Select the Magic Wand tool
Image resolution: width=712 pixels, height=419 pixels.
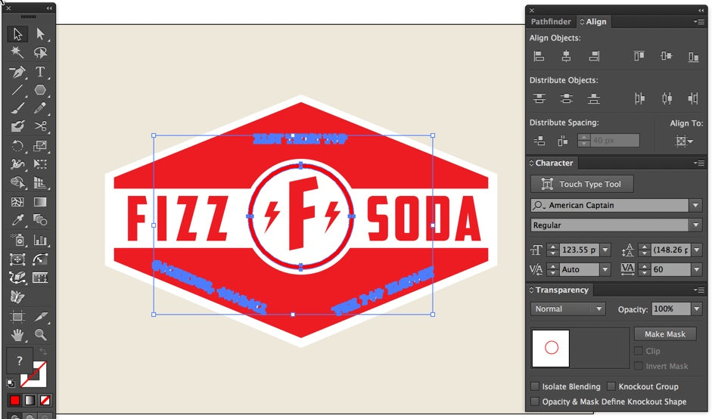point(17,53)
